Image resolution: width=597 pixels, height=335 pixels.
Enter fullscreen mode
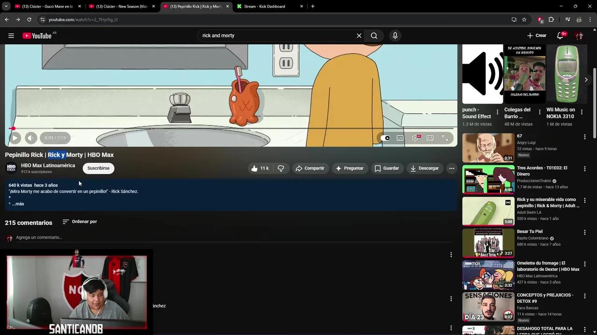click(x=445, y=138)
